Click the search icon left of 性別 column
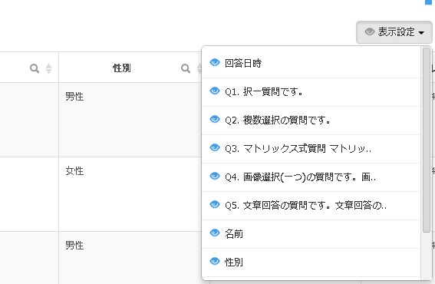Screen dimensions: 435x284 coord(35,68)
